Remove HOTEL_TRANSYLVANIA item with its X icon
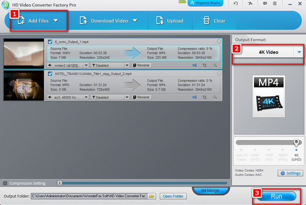The height and width of the screenshot is (205, 306). 219,73
